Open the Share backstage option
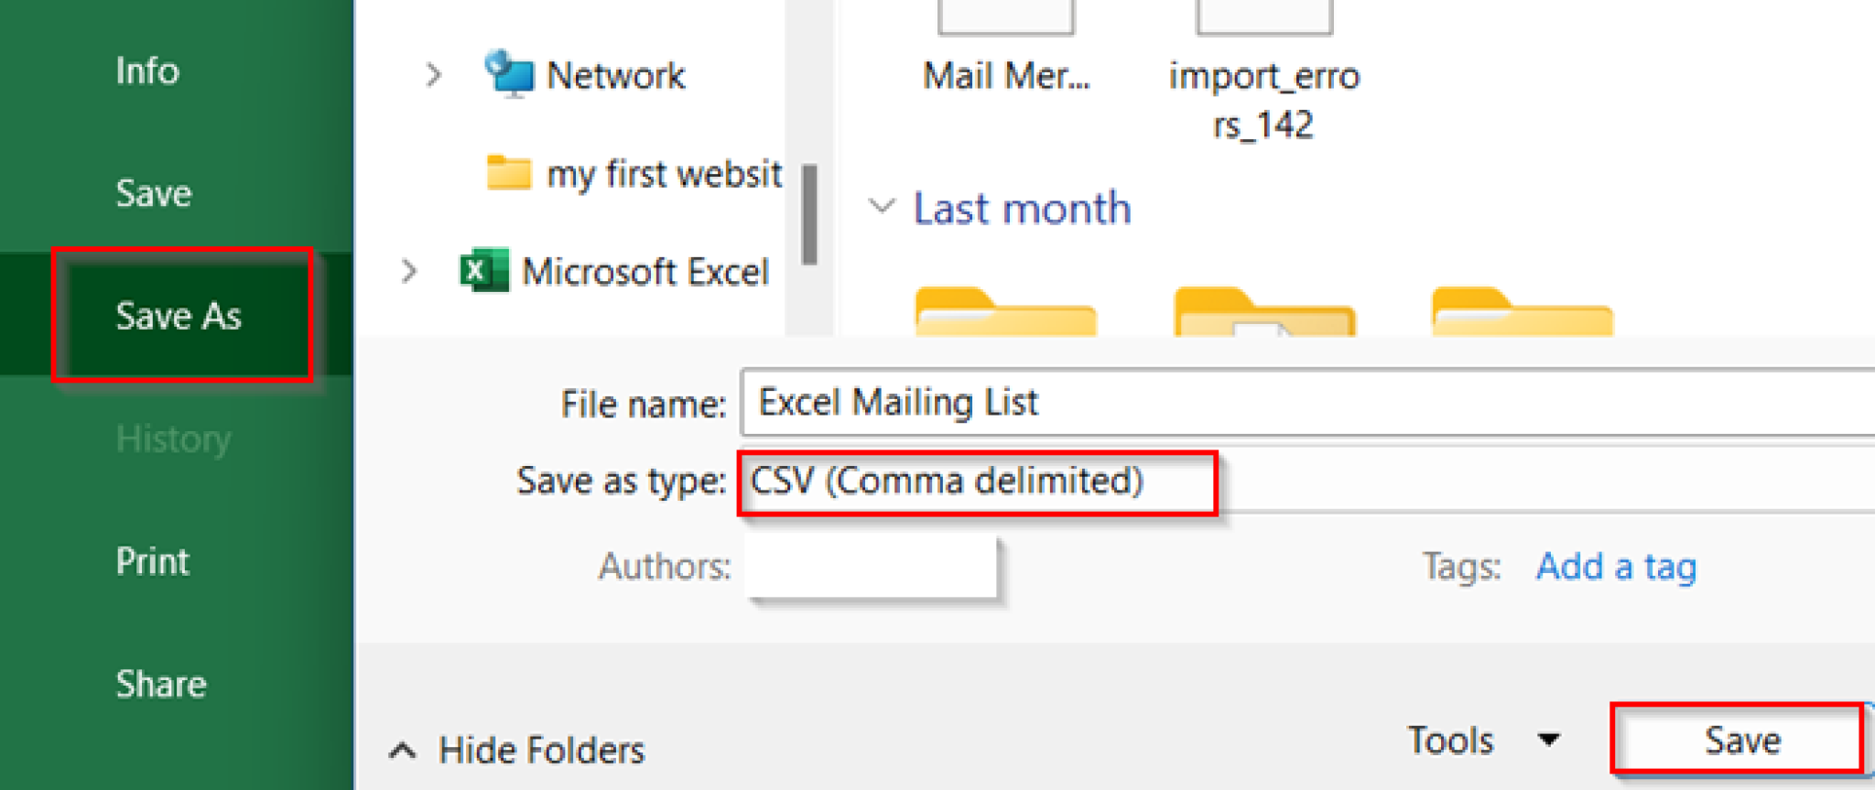Viewport: 1875px width, 790px height. (161, 684)
